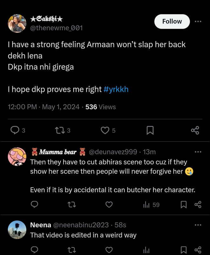
Task: Bookmark Mumma bear's reply
Action: [x=183, y=205]
